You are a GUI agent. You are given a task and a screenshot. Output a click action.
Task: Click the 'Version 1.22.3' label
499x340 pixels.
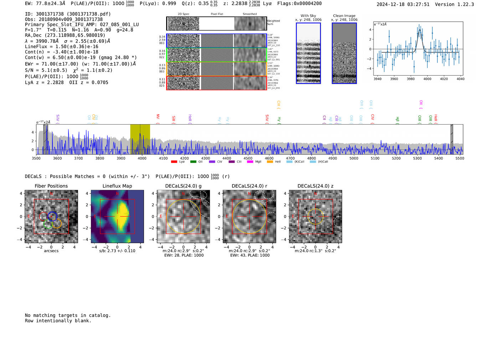454,4
